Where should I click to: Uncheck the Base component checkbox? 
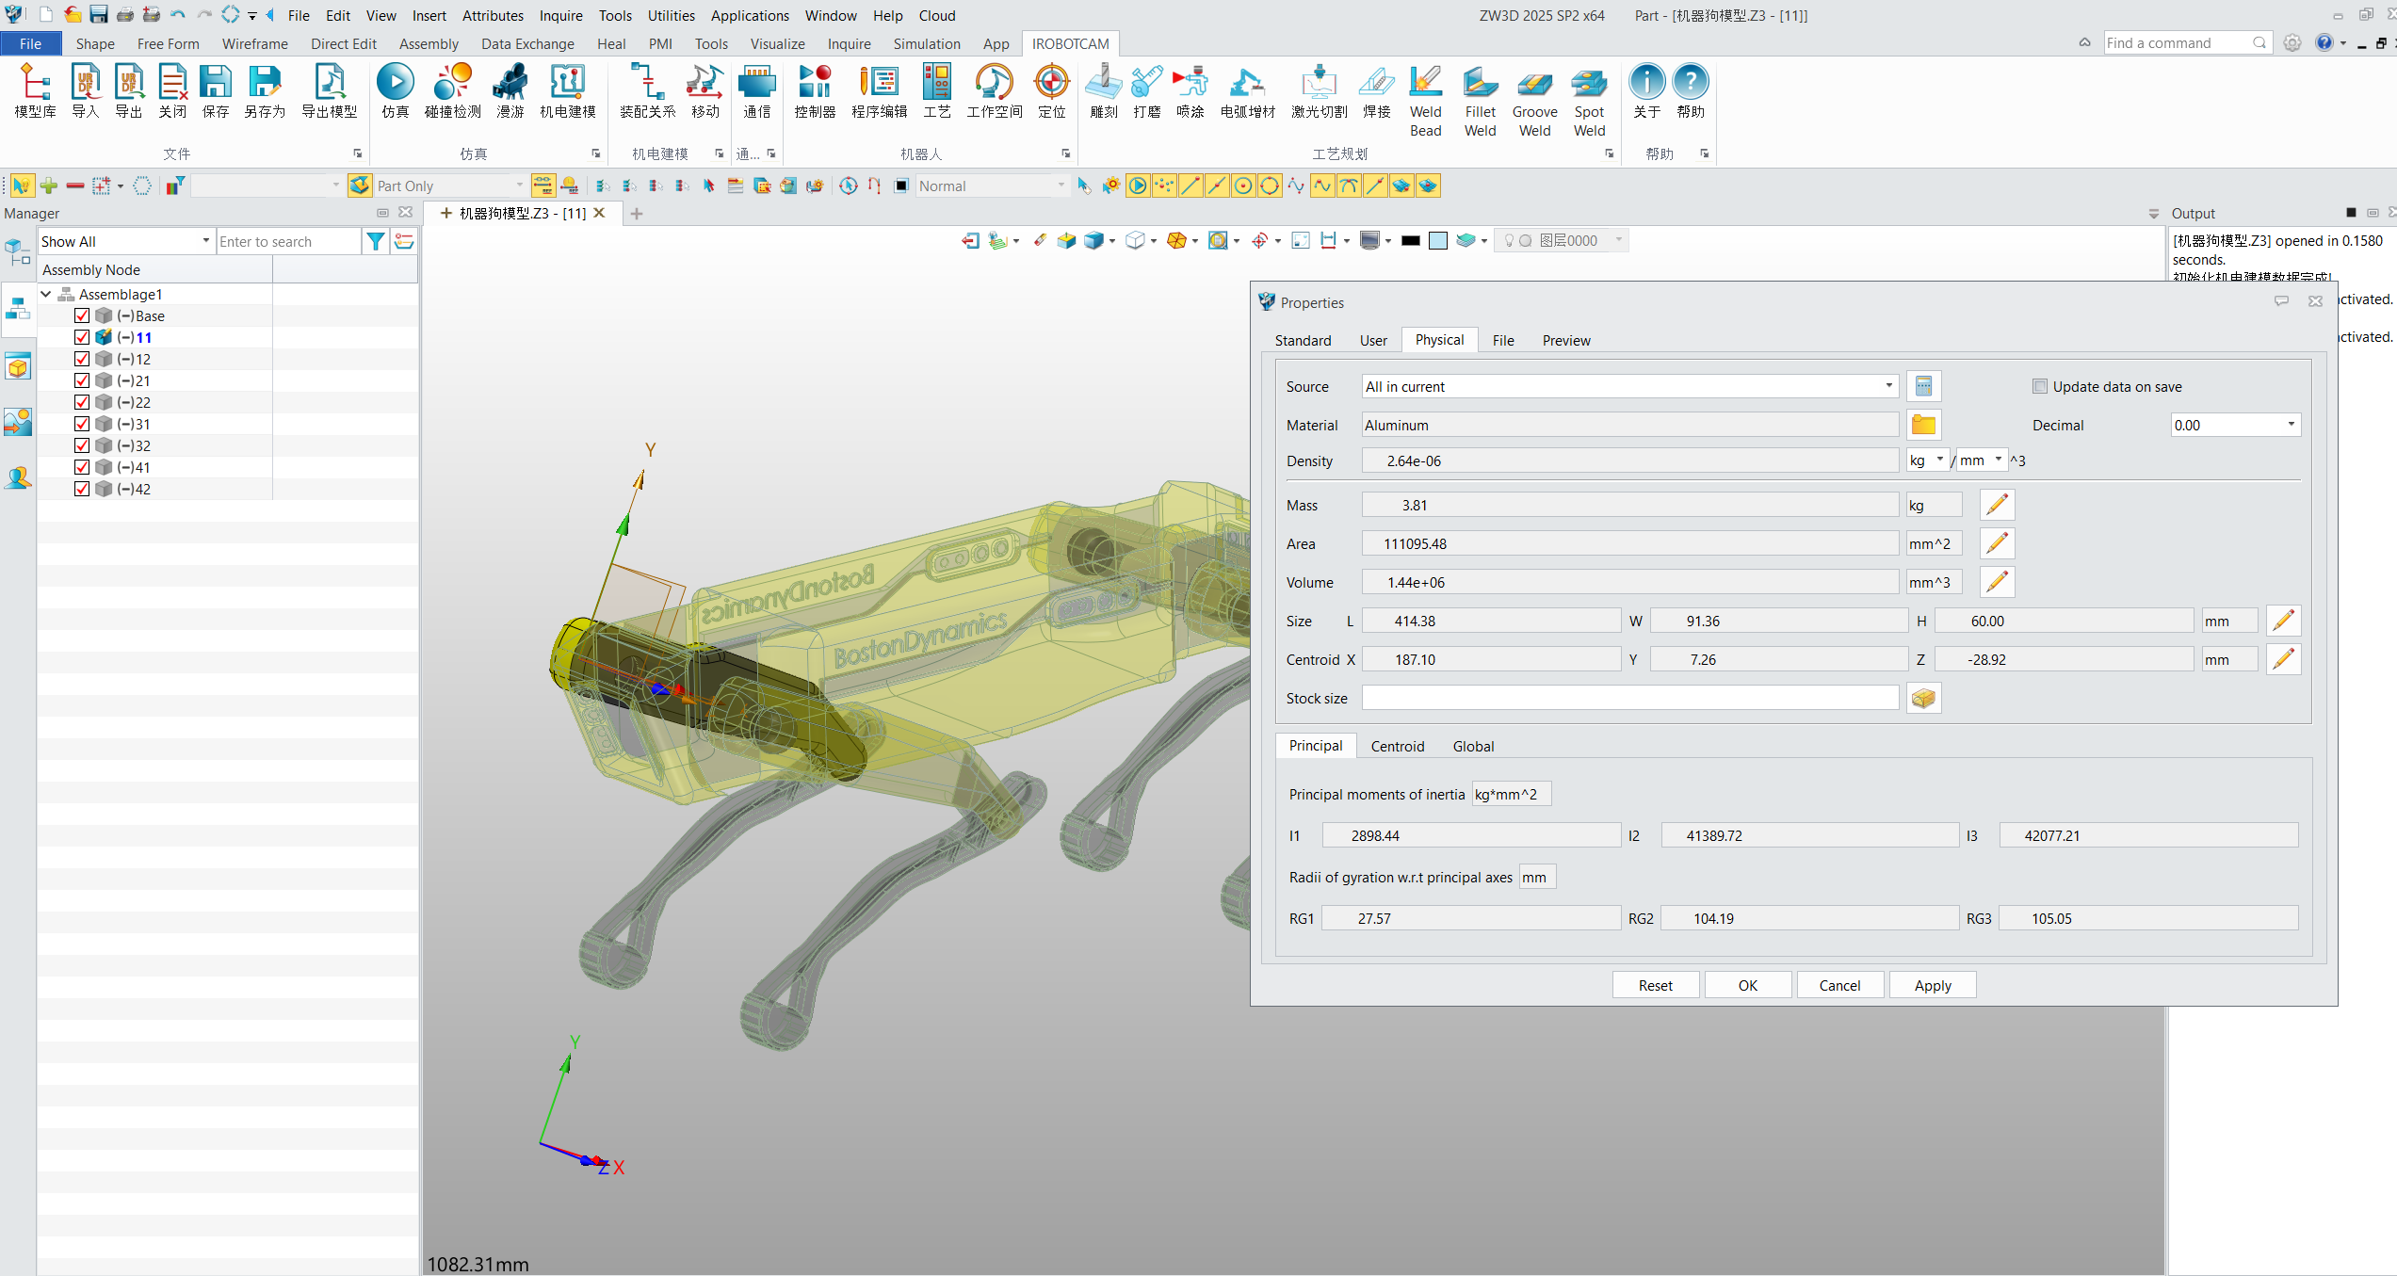[x=82, y=315]
